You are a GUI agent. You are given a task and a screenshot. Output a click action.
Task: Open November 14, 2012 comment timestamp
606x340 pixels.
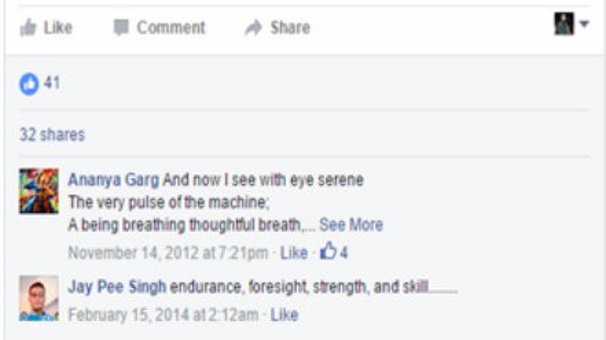coord(168,253)
